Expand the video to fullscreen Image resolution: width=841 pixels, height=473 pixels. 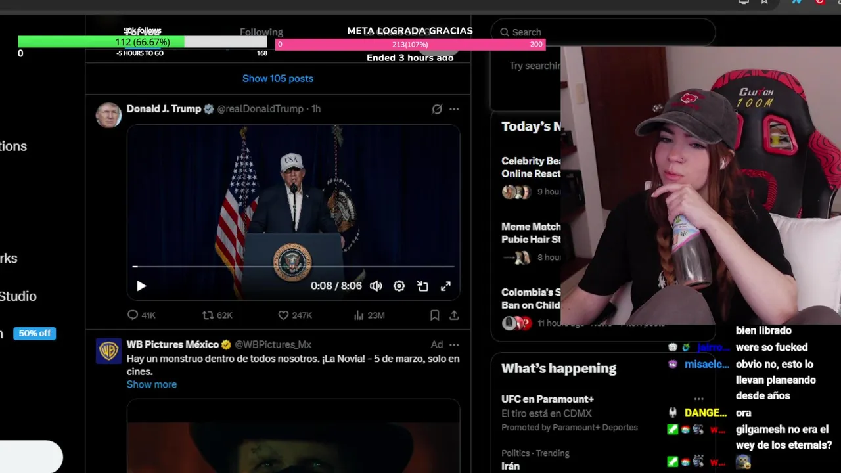445,286
